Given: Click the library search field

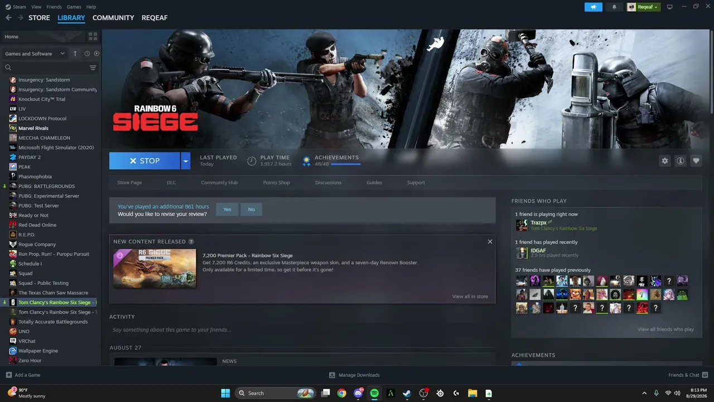Looking at the screenshot, I should tap(47, 68).
